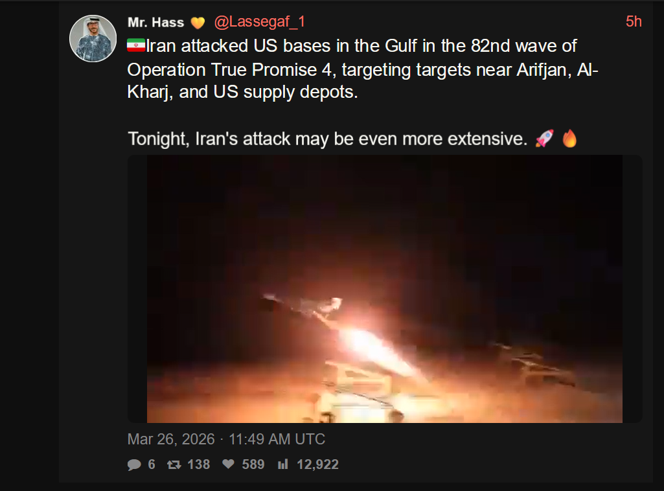Click the views bar chart icon
Viewport: 664px width, 491px height.
coord(283,464)
